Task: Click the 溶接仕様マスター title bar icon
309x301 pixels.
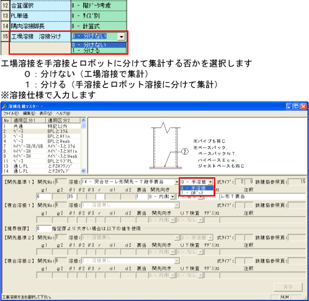Action: tap(5, 106)
